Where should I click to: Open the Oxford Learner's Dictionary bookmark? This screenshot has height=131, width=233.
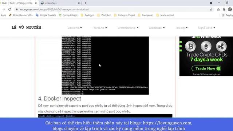pyautogui.click(x=21, y=15)
